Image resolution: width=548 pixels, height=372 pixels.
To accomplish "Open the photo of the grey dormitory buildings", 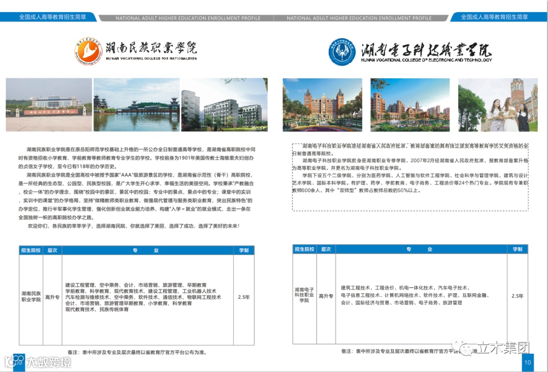I will click(x=224, y=105).
